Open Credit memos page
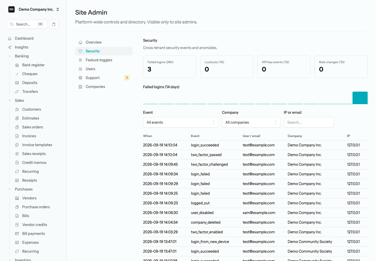The height and width of the screenshot is (261, 376). 34,163
